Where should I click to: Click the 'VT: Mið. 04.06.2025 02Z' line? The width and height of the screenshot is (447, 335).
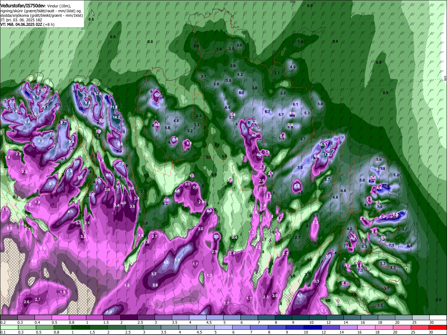21,24
